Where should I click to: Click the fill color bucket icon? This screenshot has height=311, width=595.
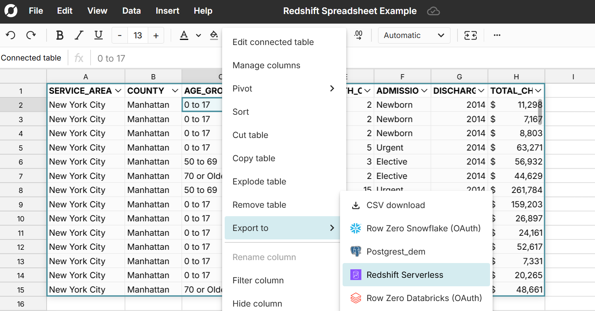(214, 35)
